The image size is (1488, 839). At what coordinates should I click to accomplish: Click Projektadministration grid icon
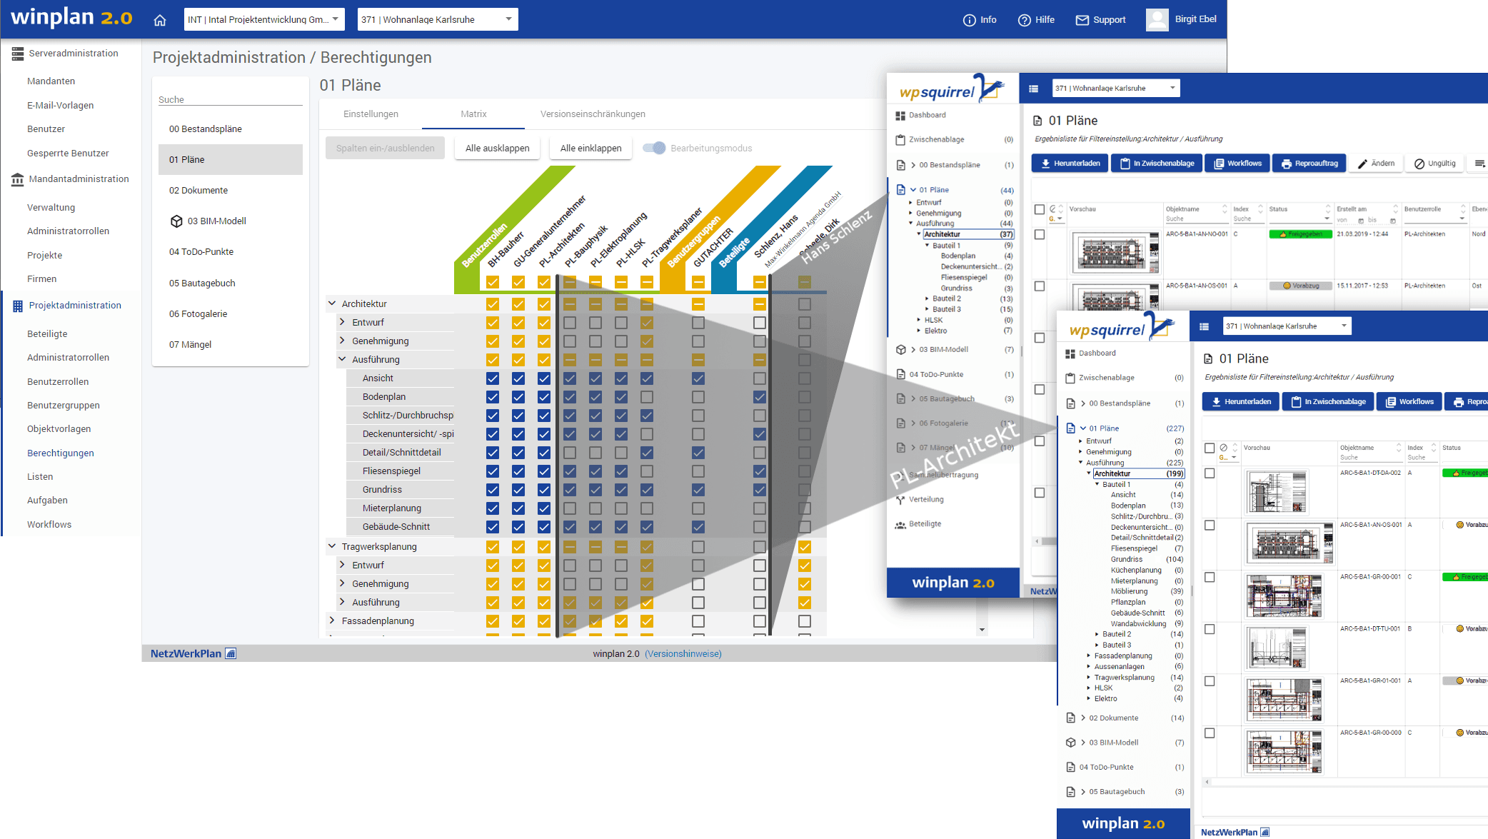pyautogui.click(x=18, y=306)
